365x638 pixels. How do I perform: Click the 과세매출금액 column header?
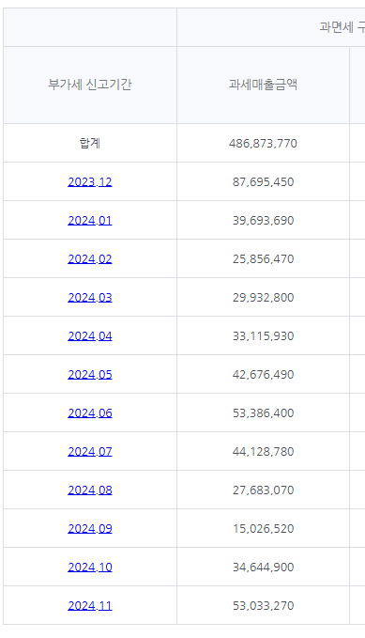pos(263,85)
